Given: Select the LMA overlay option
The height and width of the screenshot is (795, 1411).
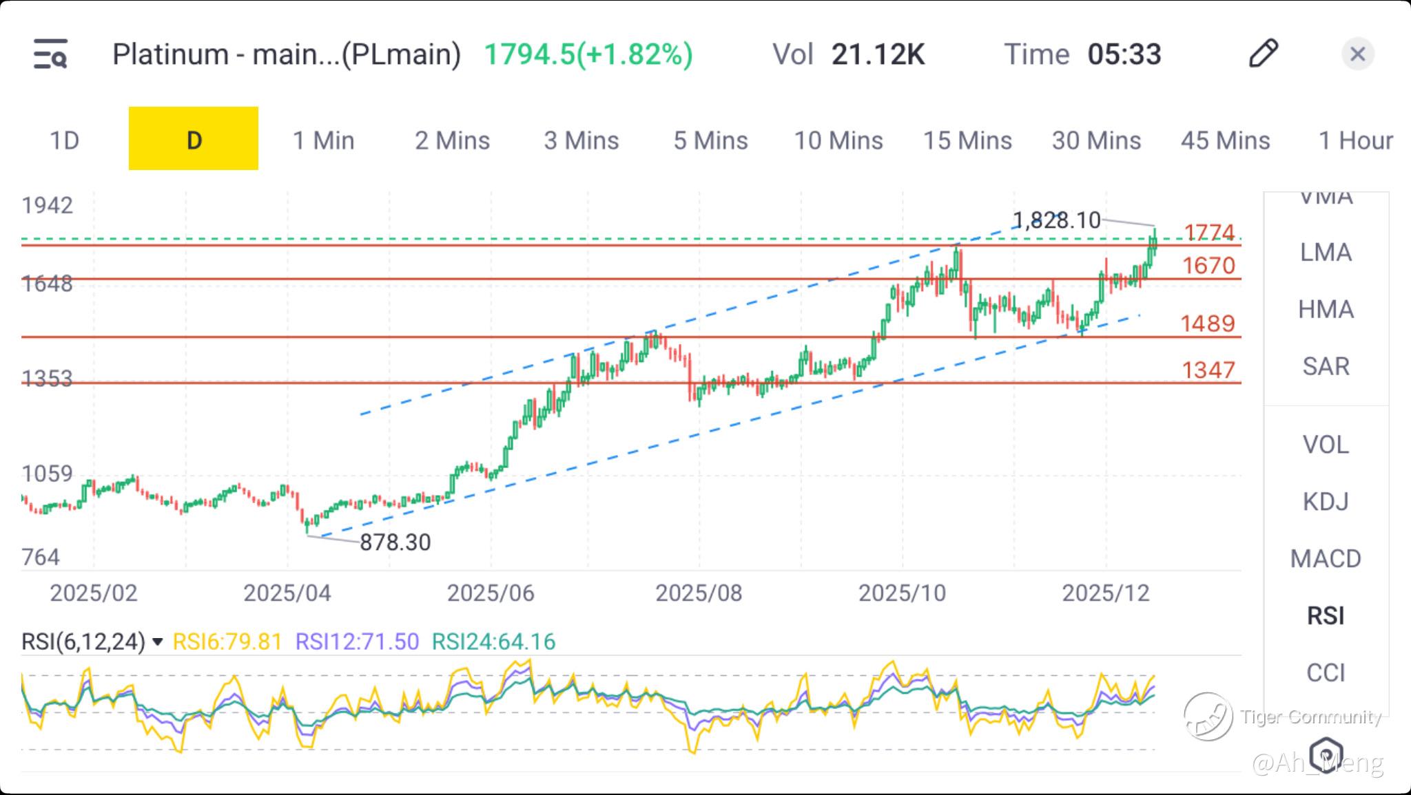Looking at the screenshot, I should coord(1326,253).
